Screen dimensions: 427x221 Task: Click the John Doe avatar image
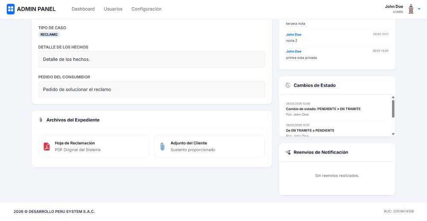411,9
